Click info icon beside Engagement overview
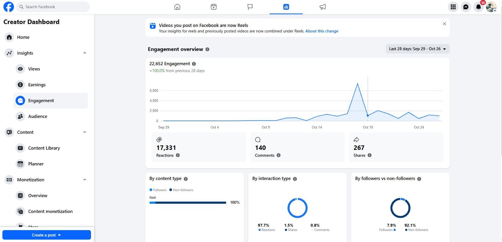The image size is (502, 242). click(207, 49)
